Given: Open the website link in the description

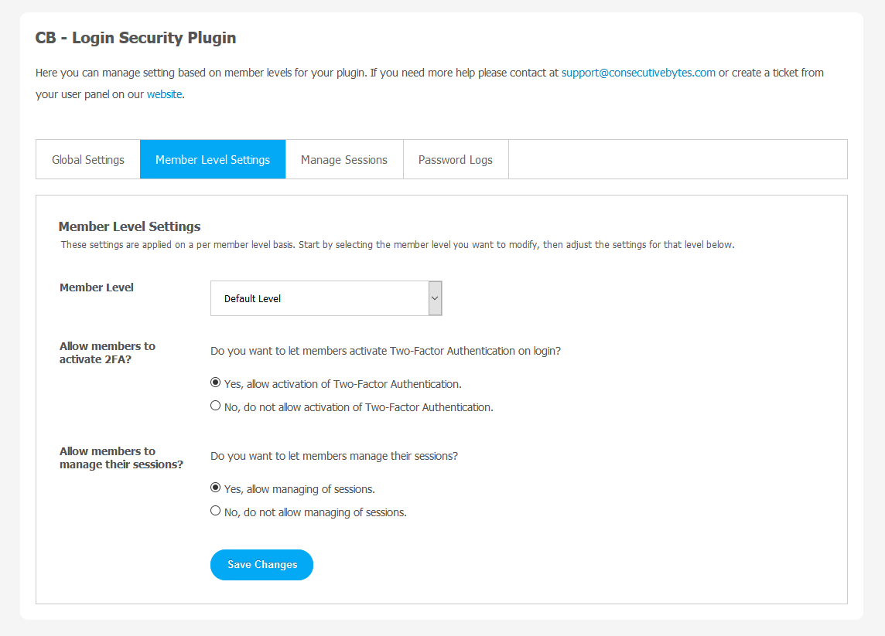Looking at the screenshot, I should pos(164,94).
